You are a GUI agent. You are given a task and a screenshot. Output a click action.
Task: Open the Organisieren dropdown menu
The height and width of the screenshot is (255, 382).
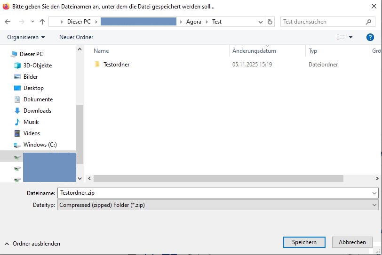26,37
